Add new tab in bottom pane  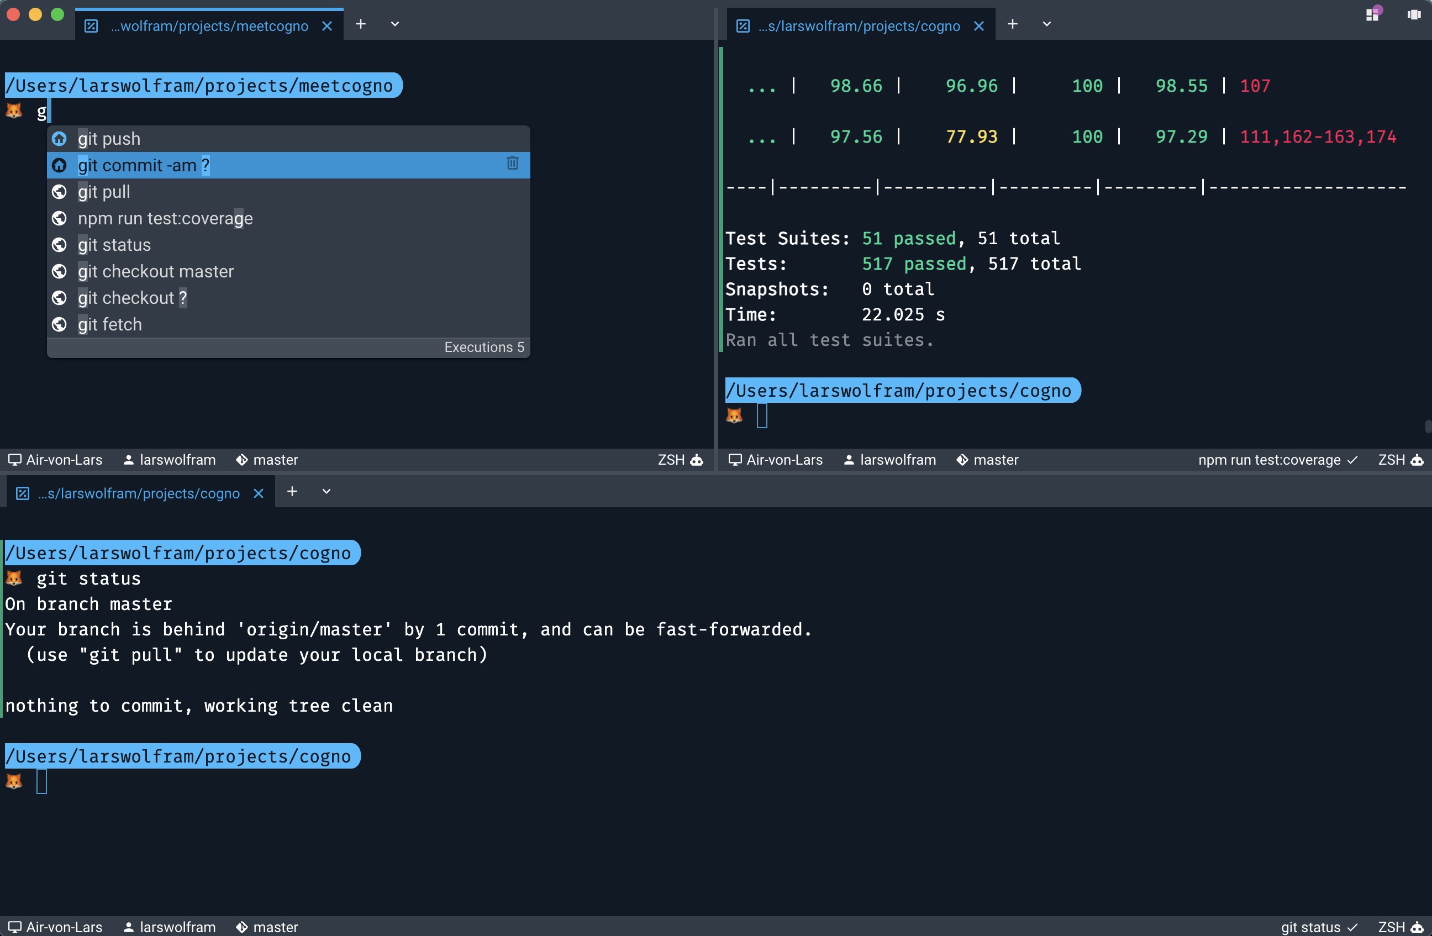(292, 492)
